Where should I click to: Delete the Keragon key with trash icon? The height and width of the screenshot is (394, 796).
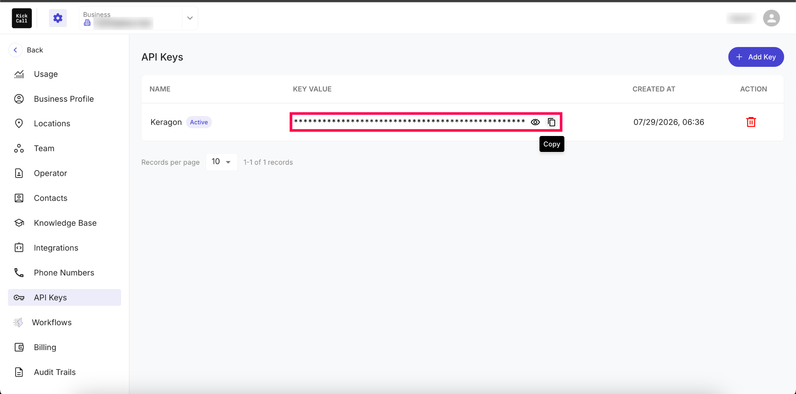click(751, 122)
